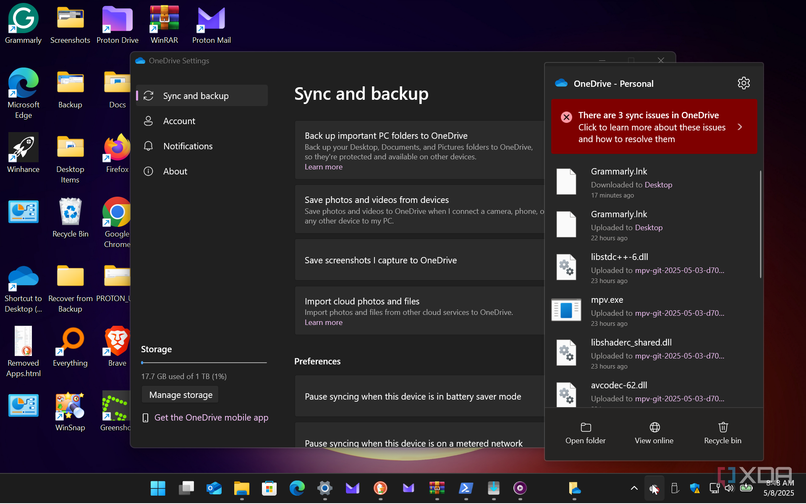Open Microsoft Edge desktop shortcut
The width and height of the screenshot is (806, 504).
tap(23, 93)
